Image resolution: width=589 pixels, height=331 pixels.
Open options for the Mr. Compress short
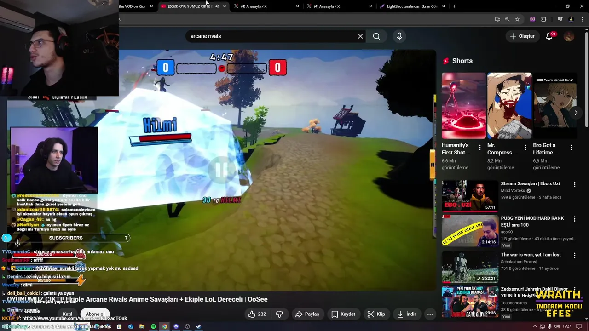point(525,148)
